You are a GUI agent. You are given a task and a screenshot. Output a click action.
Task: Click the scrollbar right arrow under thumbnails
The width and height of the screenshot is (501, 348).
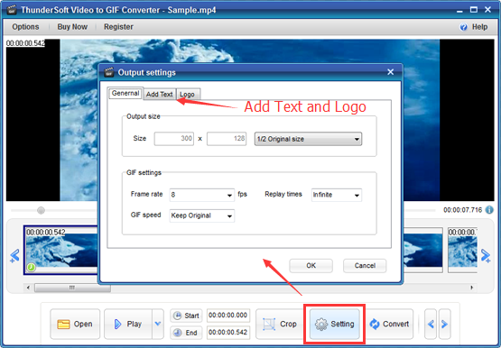472,288
